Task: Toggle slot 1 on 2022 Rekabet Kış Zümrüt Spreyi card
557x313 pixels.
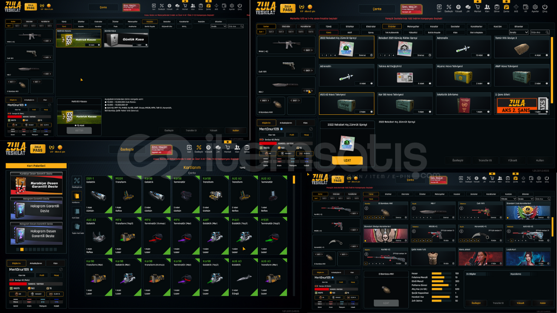Action: 322,55
